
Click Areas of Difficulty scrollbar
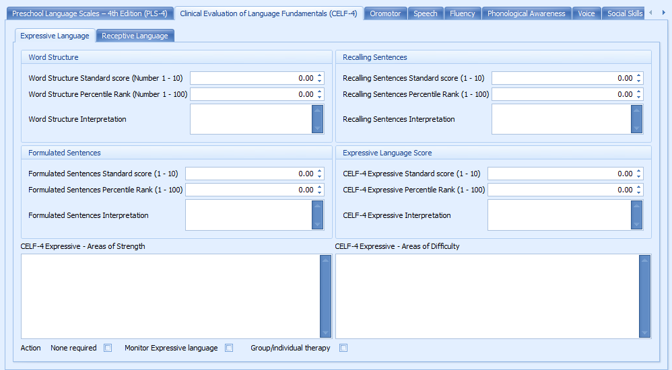tap(644, 297)
